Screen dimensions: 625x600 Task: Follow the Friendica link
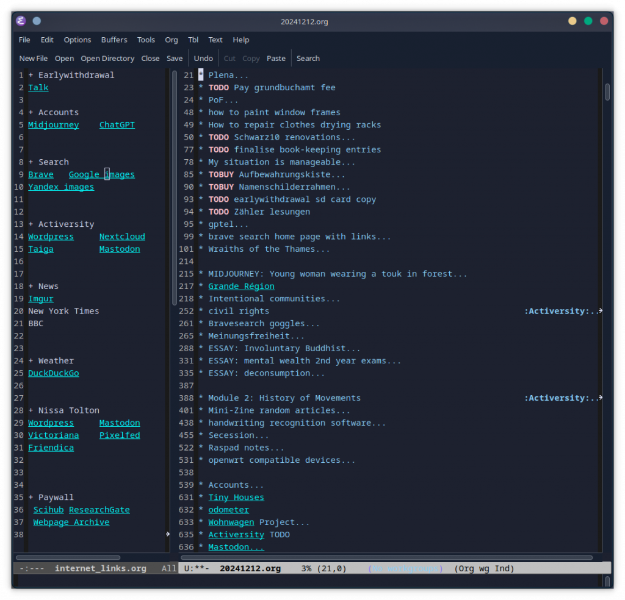[51, 448]
